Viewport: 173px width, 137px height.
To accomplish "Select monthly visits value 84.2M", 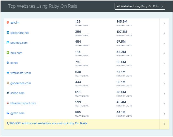I will pos(121,52).
